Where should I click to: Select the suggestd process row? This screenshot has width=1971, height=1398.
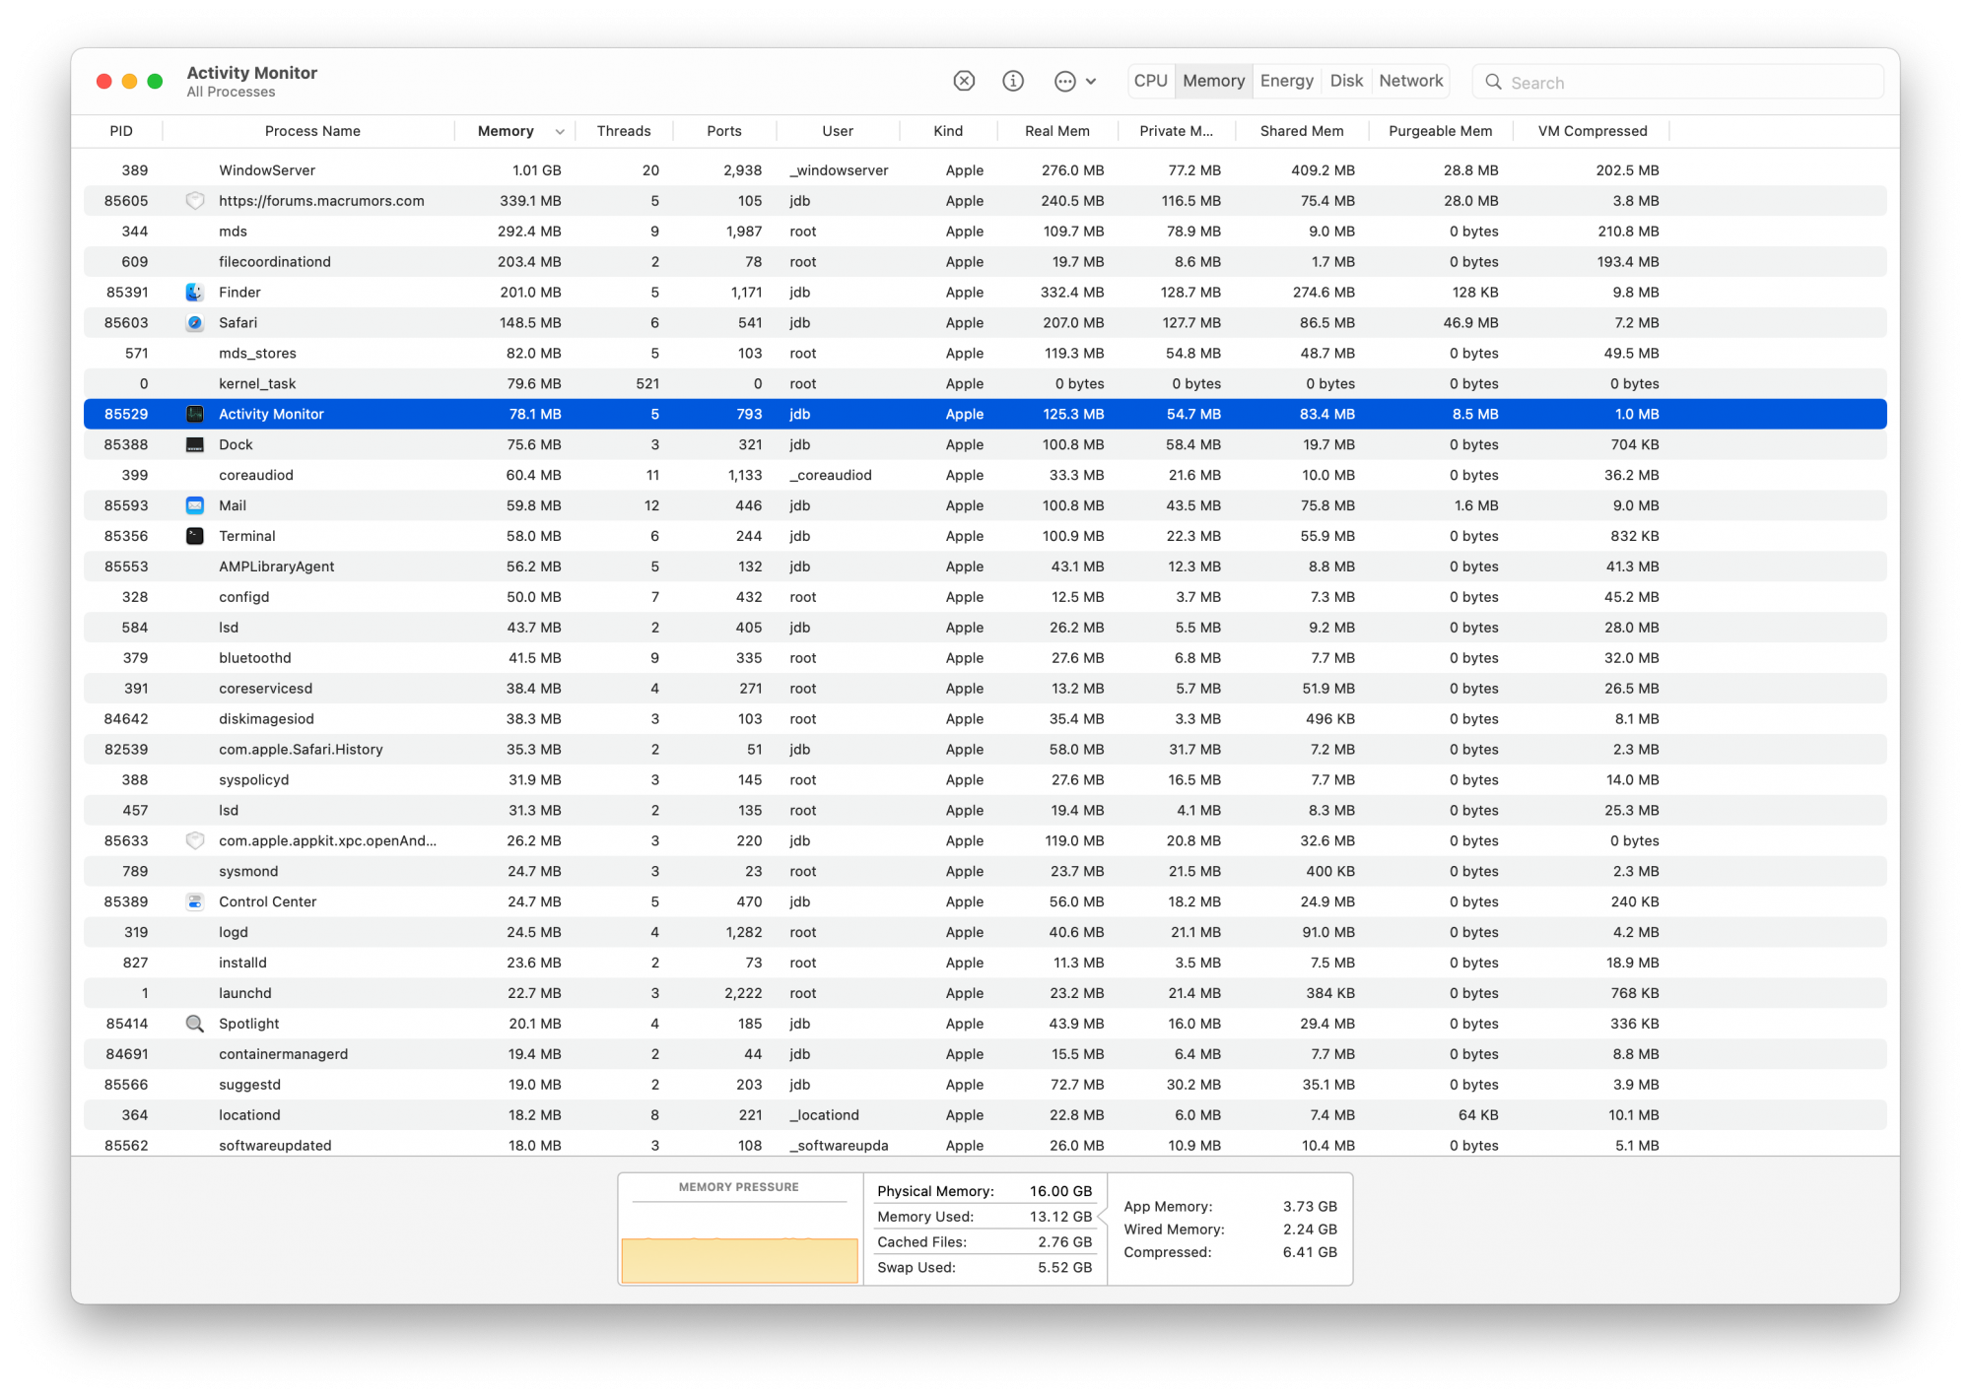click(x=985, y=1085)
